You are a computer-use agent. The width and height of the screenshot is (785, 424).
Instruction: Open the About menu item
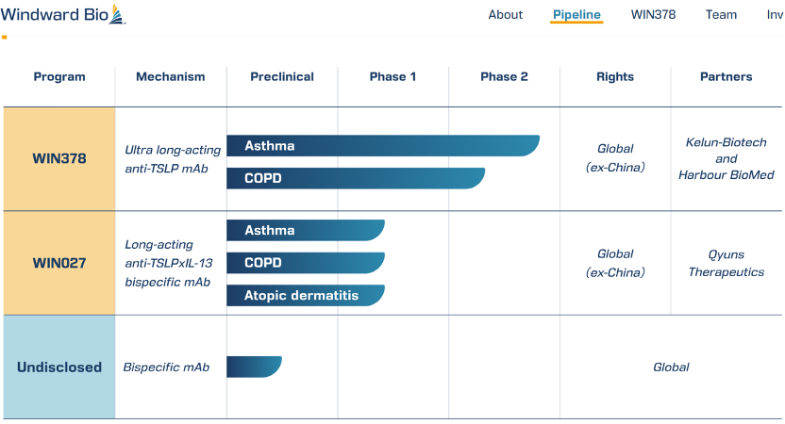point(505,15)
